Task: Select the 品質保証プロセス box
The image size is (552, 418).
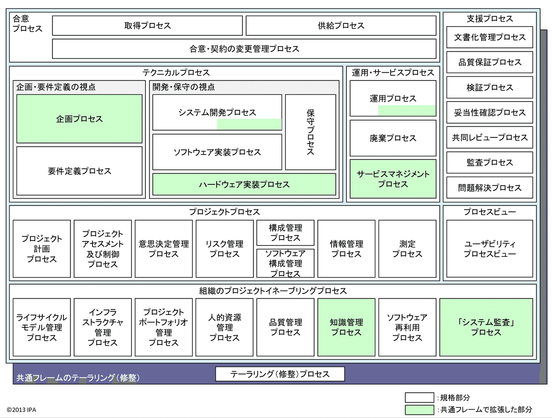Action: coord(489,63)
